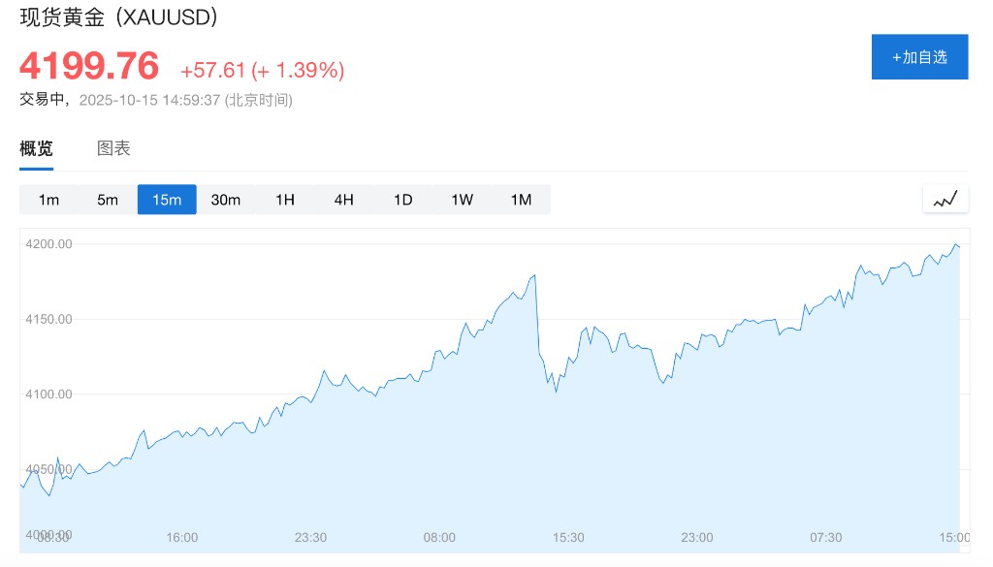The height and width of the screenshot is (567, 993).
Task: Click the line chart type icon
Action: tap(945, 200)
